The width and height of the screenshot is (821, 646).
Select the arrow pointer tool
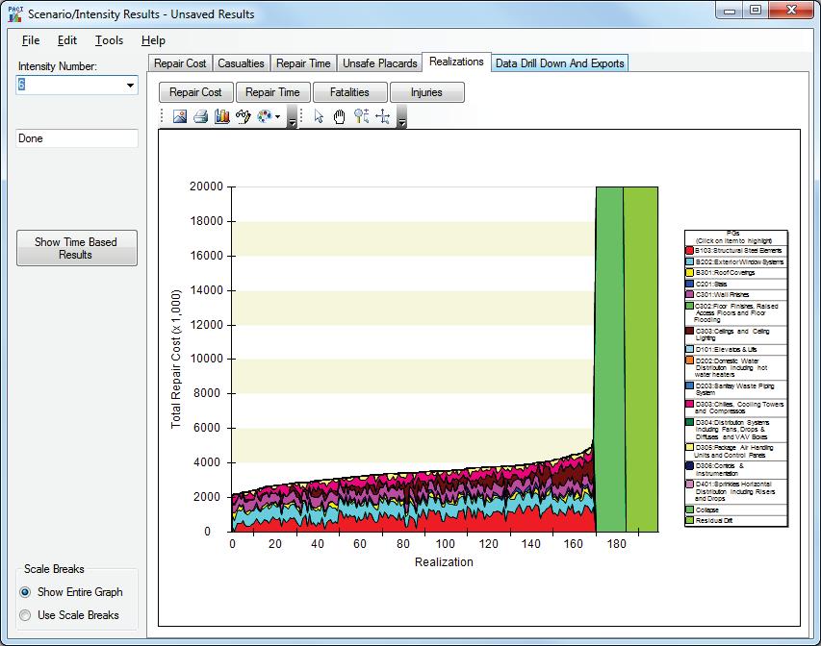coord(319,116)
